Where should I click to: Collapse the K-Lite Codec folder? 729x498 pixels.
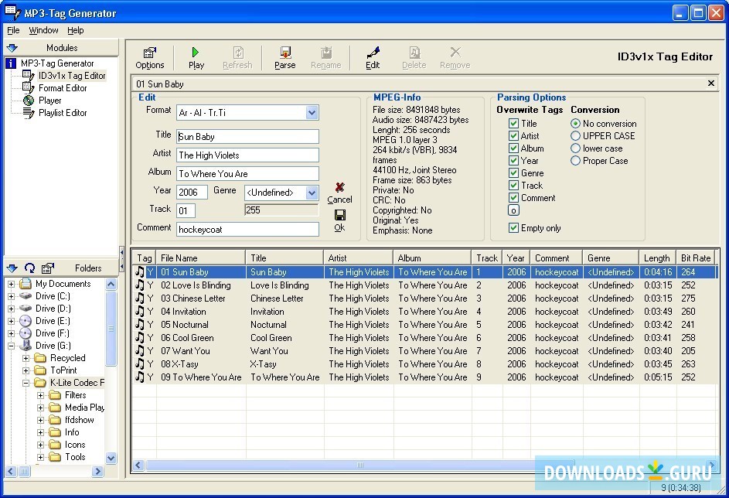27,382
